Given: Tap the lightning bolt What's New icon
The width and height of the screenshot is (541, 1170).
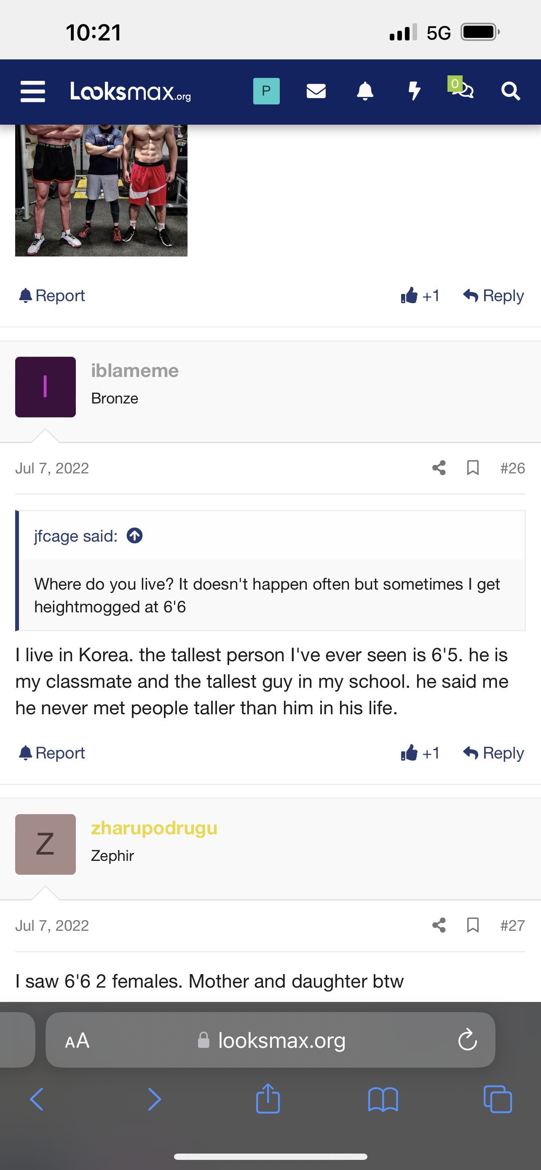Looking at the screenshot, I should [414, 91].
